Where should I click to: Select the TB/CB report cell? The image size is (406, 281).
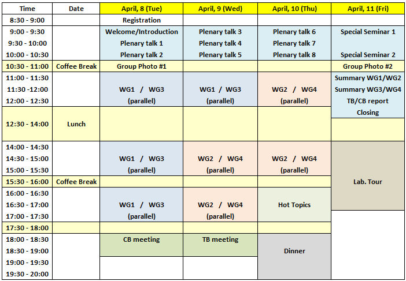(x=368, y=101)
